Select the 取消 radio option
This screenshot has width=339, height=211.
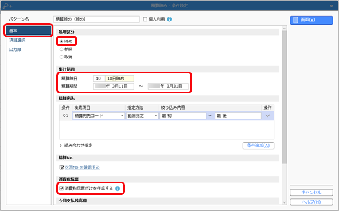click(x=61, y=57)
